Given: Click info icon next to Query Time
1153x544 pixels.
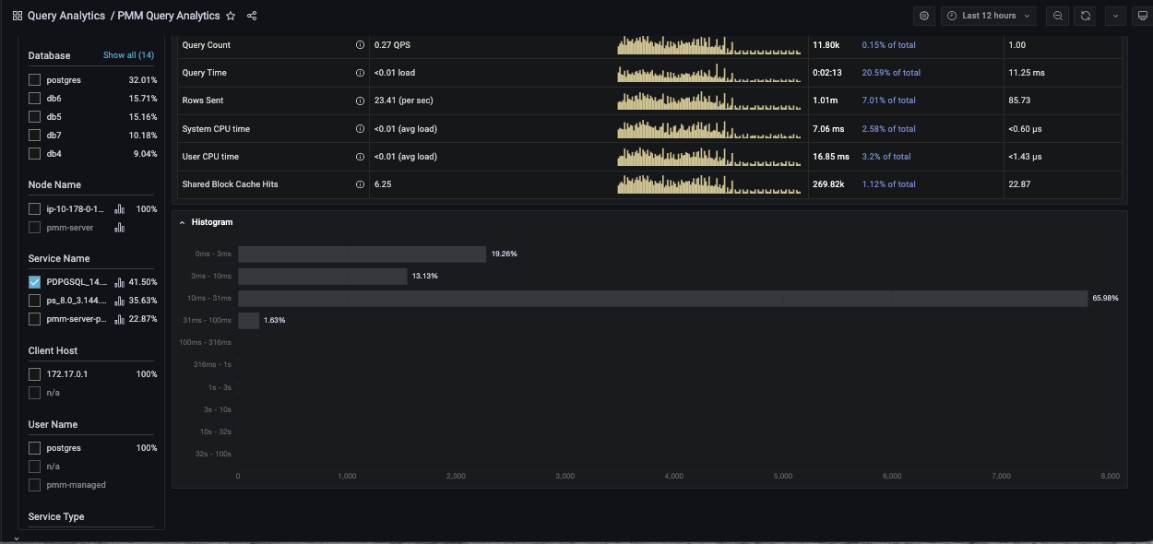Looking at the screenshot, I should pos(360,73).
